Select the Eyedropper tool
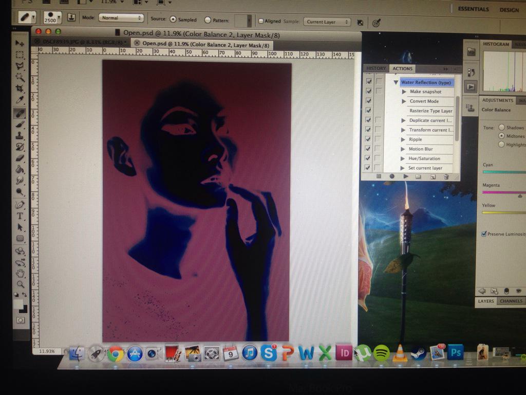Screen dimensions: 526x395 (20, 100)
